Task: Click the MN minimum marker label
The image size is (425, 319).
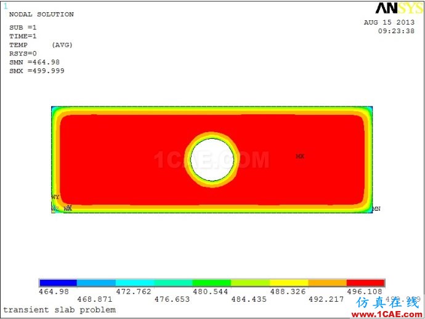Action: pyautogui.click(x=376, y=208)
